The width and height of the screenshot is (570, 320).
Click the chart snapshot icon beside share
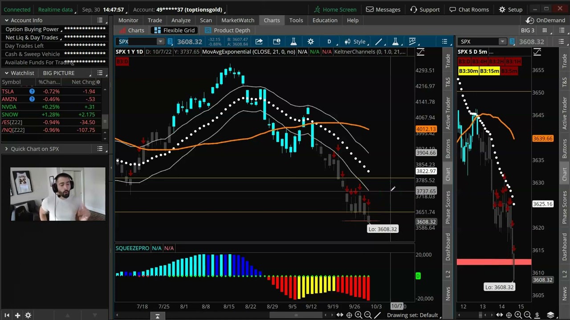[x=277, y=41]
